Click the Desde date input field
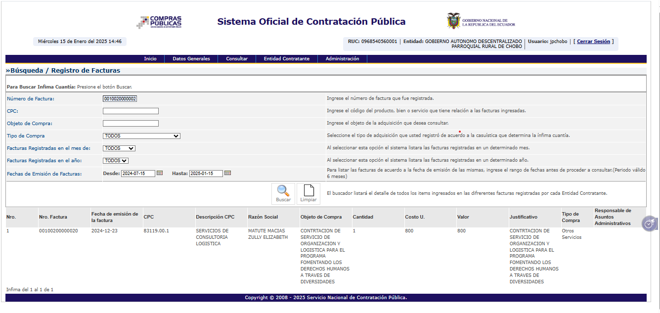Viewport: 660px width, 313px height. 138,174
